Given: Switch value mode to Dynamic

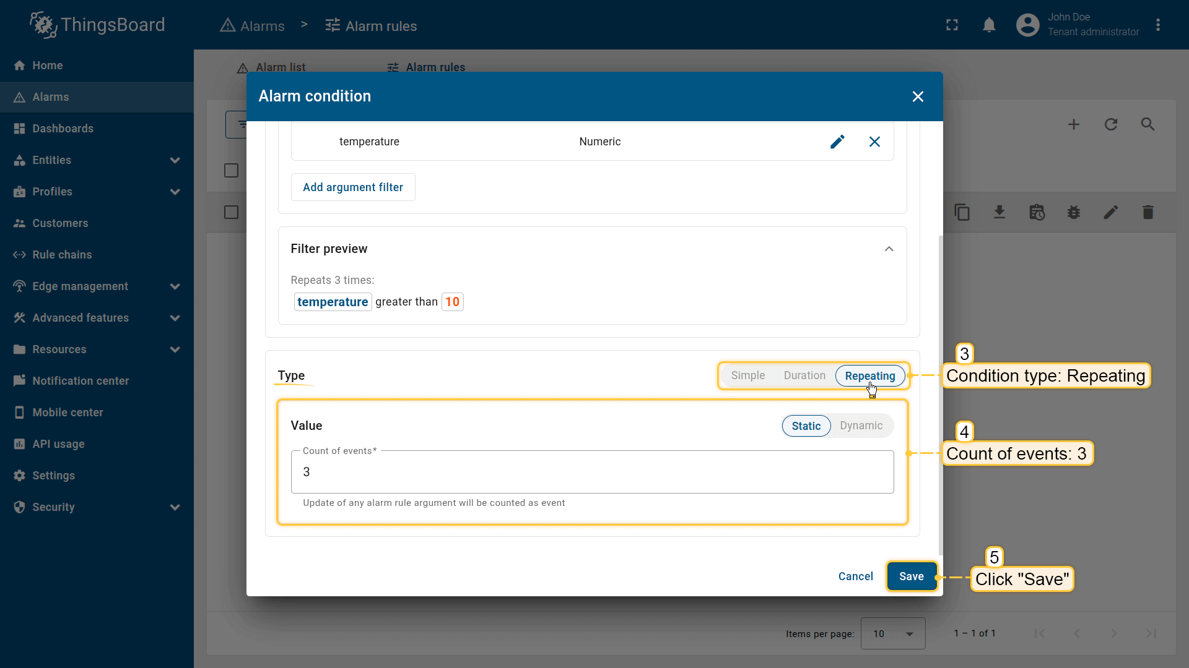Looking at the screenshot, I should pyautogui.click(x=861, y=426).
